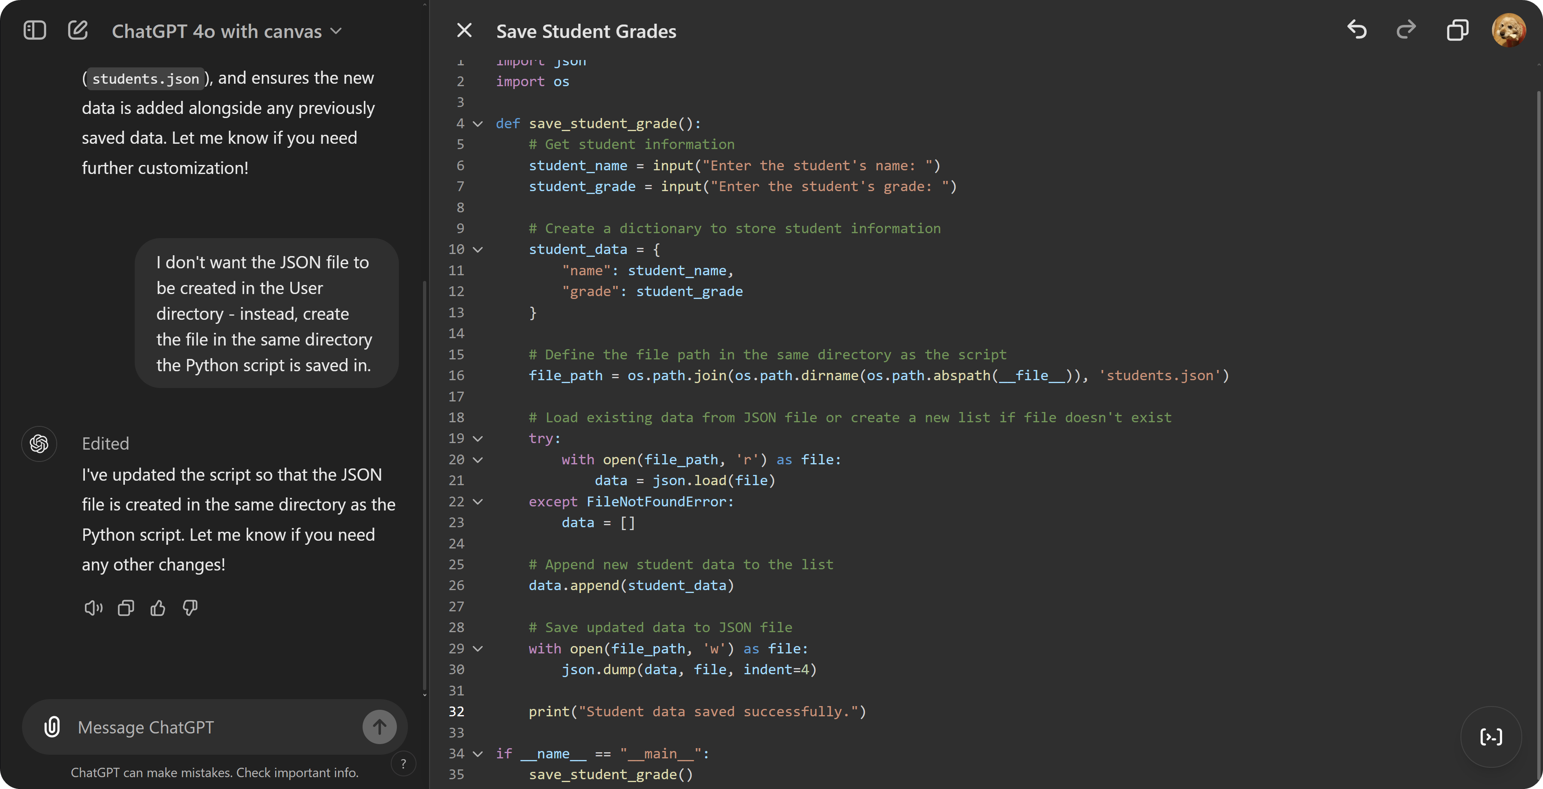The image size is (1543, 789).
Task: Start a new chat with compose icon
Action: [x=77, y=30]
